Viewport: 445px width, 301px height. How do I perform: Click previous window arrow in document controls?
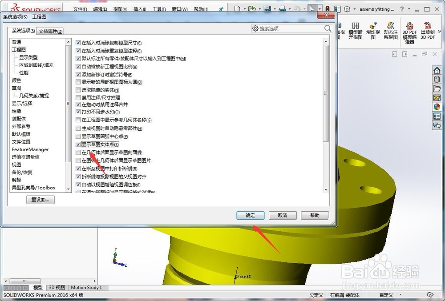[394, 54]
